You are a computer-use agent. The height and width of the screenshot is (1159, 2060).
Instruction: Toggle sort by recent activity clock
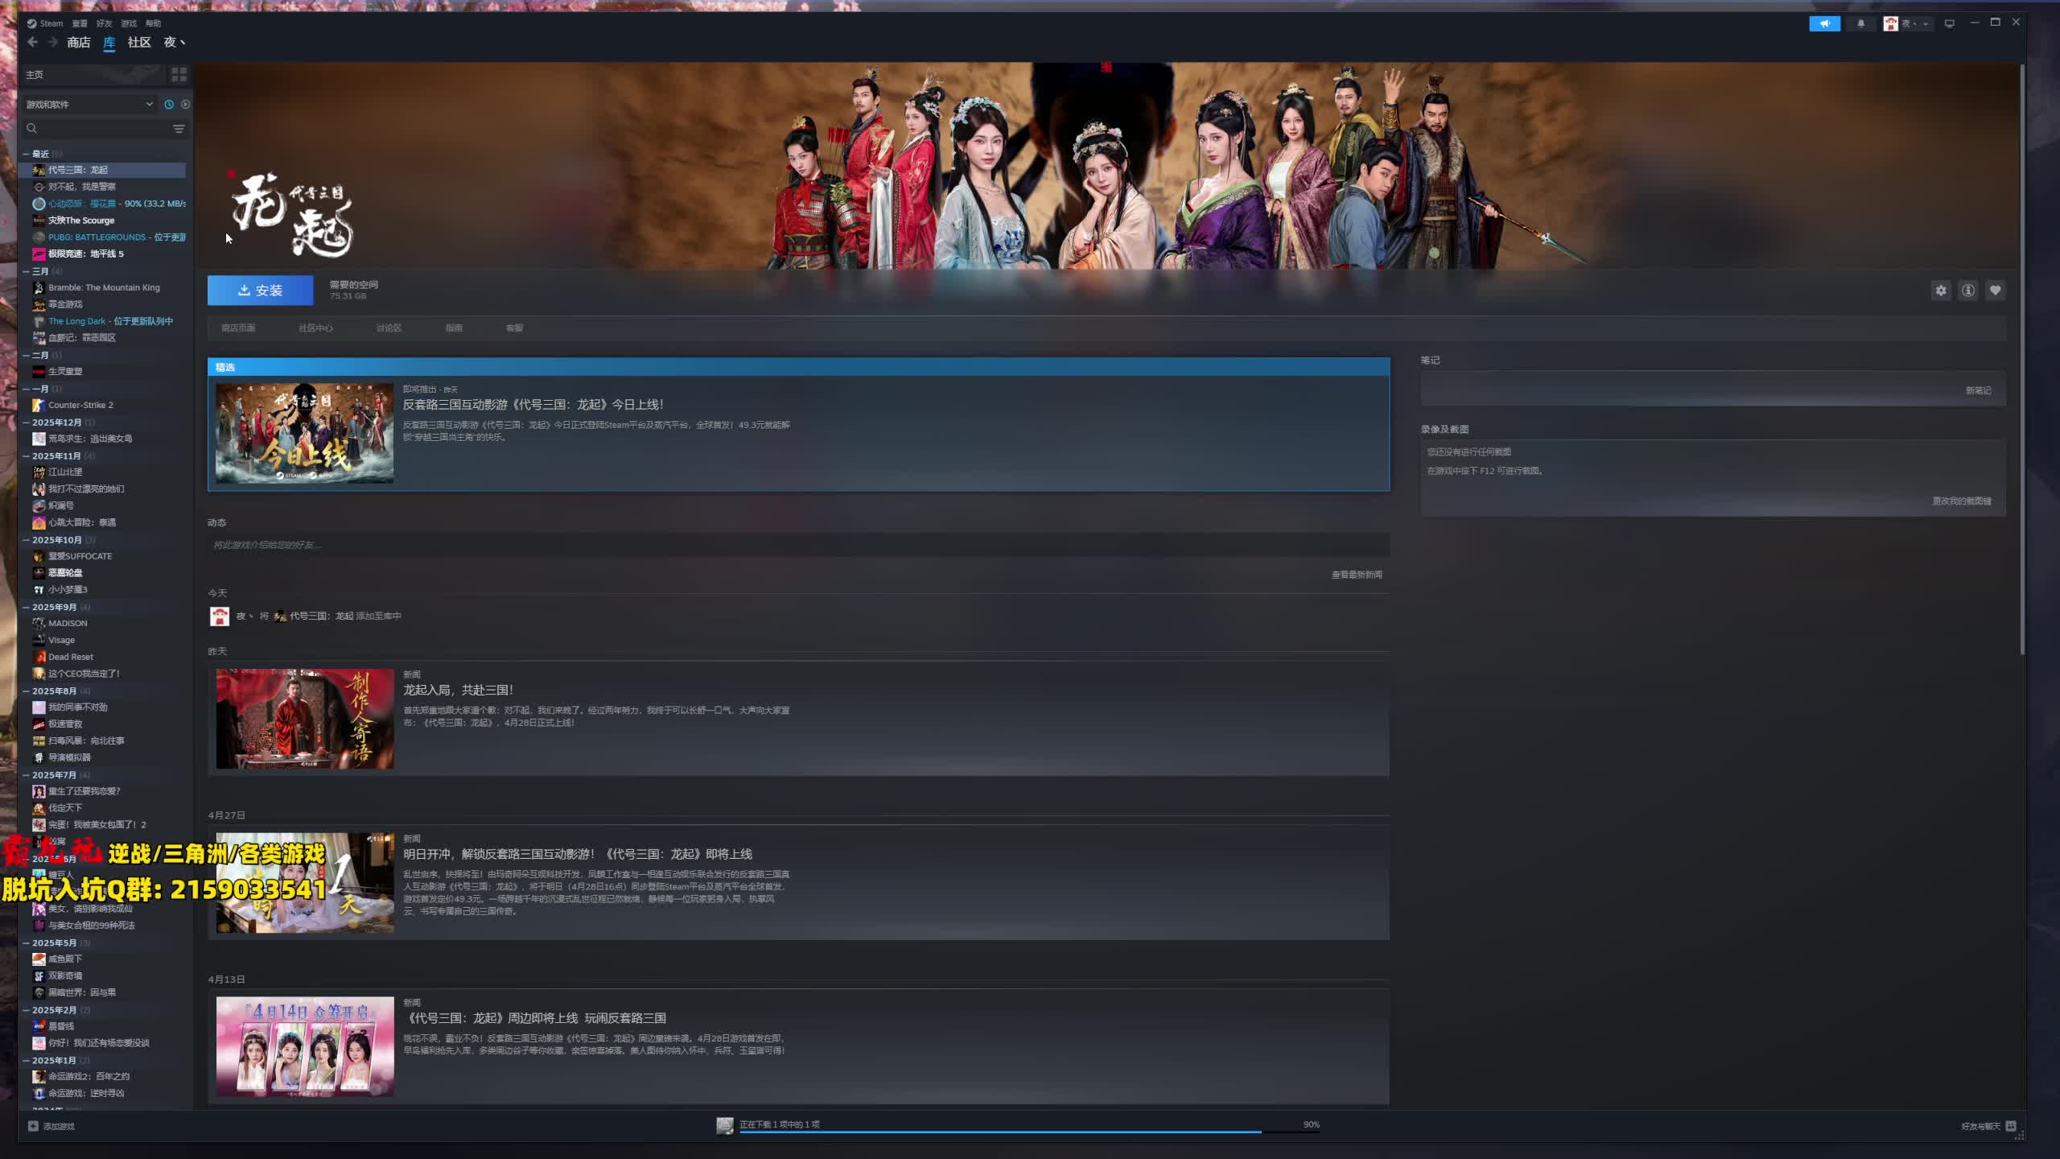(x=169, y=105)
